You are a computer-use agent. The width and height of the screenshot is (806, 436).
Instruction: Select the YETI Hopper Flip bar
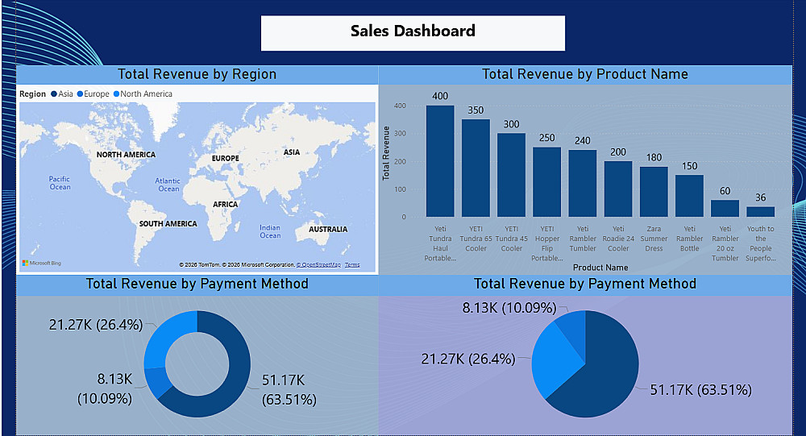[547, 182]
